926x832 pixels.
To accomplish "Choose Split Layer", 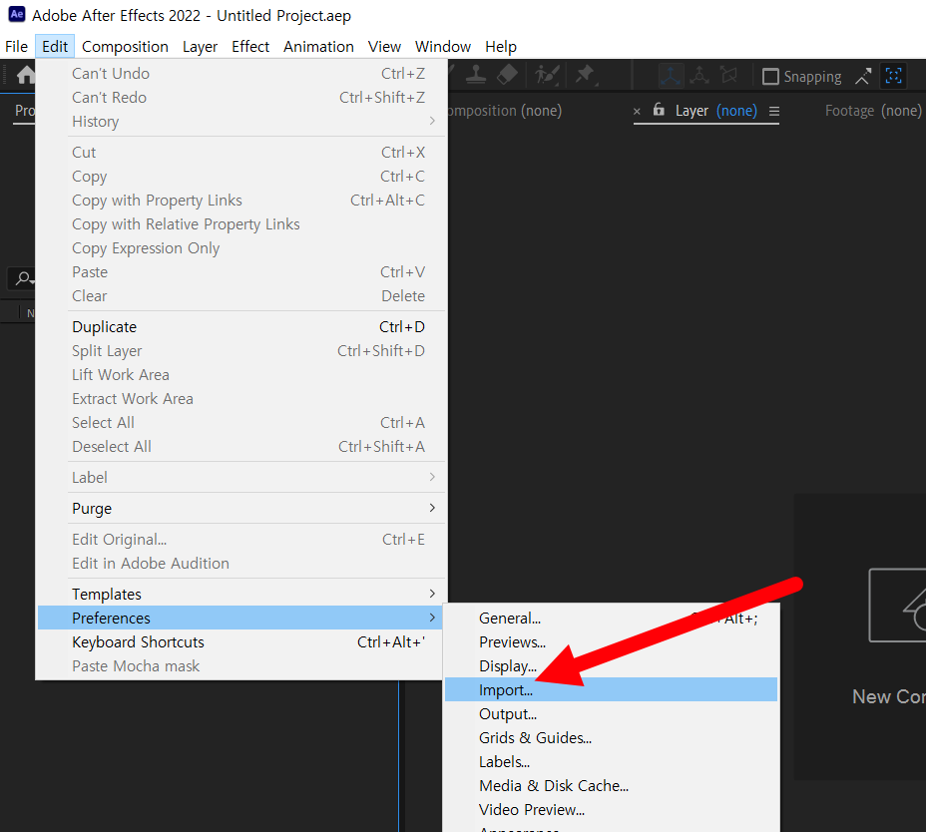I will pyautogui.click(x=240, y=351).
